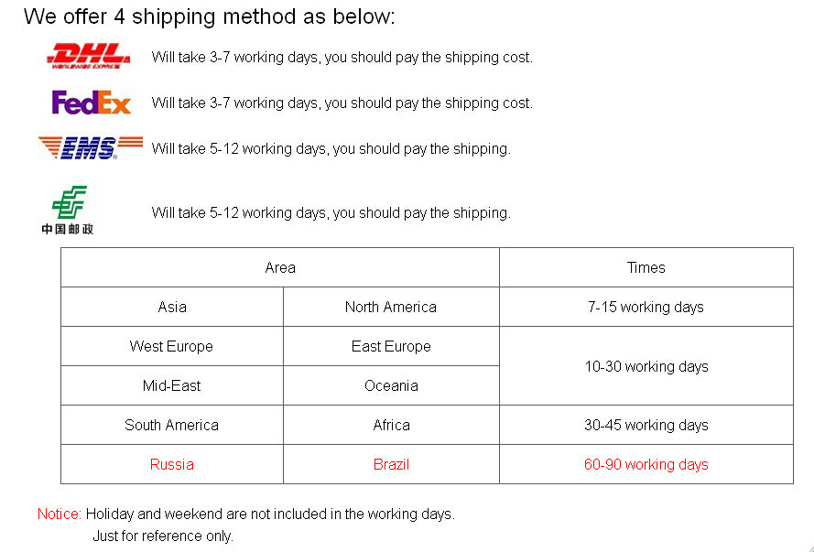The width and height of the screenshot is (814, 552).
Task: Click the South America cell
Action: point(171,426)
